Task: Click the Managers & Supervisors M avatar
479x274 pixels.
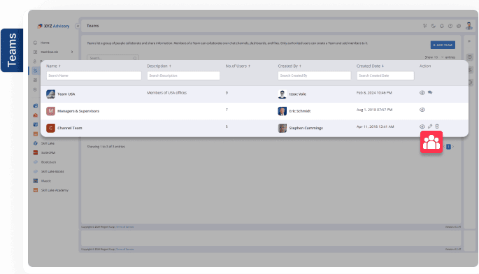Action: coord(51,111)
